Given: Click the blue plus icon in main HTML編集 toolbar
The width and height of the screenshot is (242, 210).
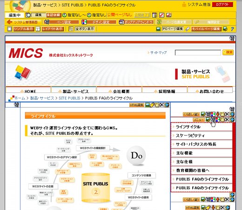Looking at the screenshot, I should coord(167,105).
